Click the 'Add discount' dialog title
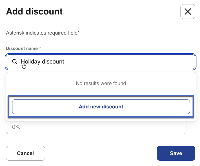The width and height of the screenshot is (200, 166). (x=34, y=12)
